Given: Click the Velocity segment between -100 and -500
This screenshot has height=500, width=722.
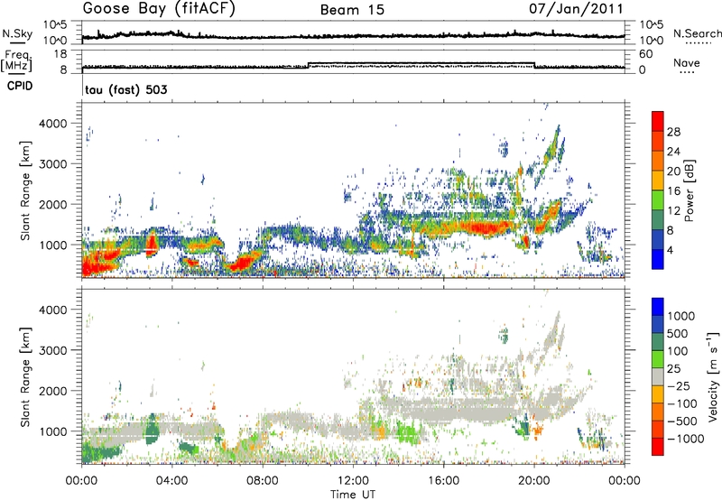Looking at the screenshot, I should tap(658, 412).
